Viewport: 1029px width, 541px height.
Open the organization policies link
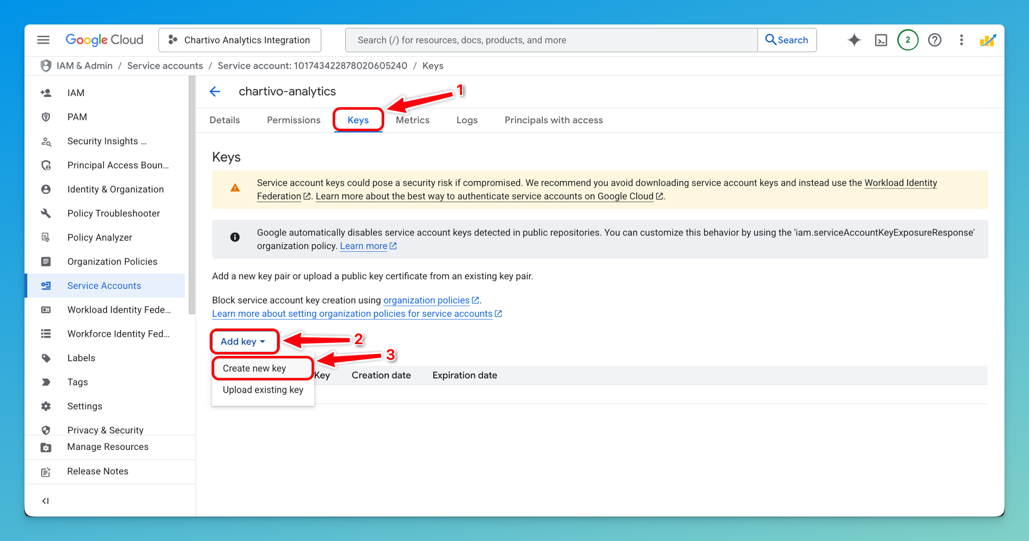427,300
